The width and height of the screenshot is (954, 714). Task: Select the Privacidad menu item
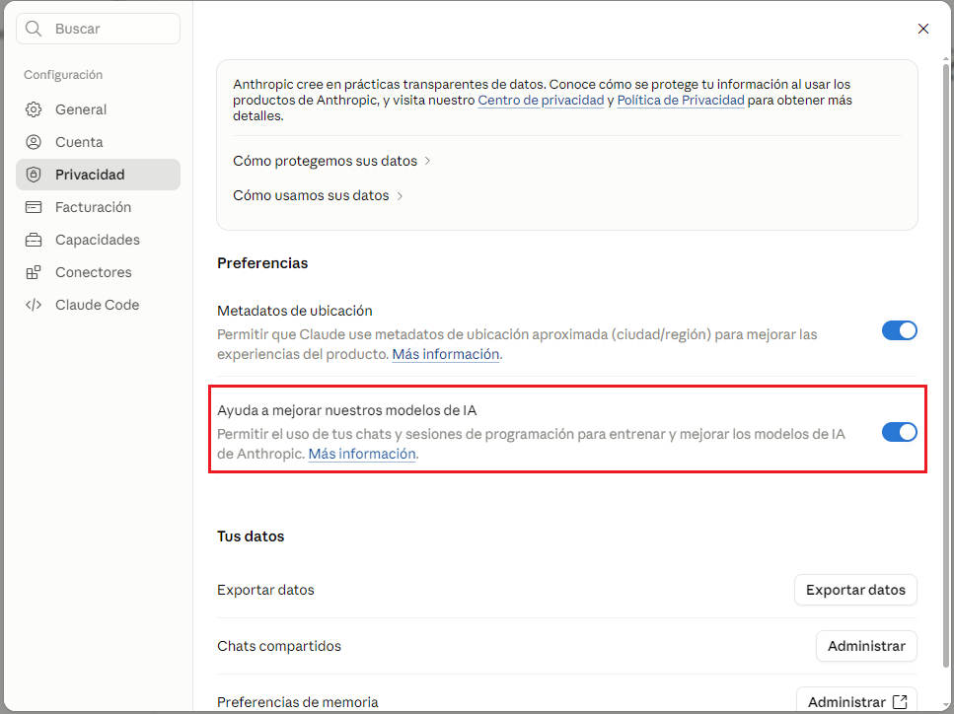click(x=98, y=175)
